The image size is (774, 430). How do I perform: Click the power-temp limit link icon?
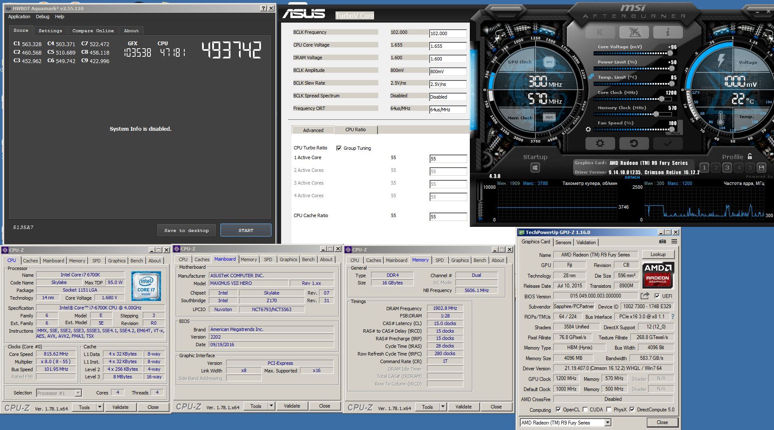point(591,76)
